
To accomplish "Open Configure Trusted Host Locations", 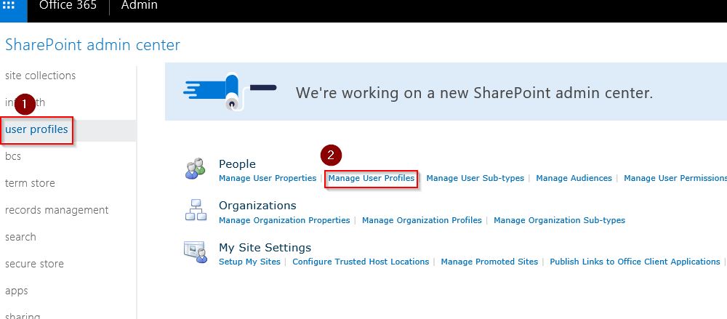I will click(361, 262).
